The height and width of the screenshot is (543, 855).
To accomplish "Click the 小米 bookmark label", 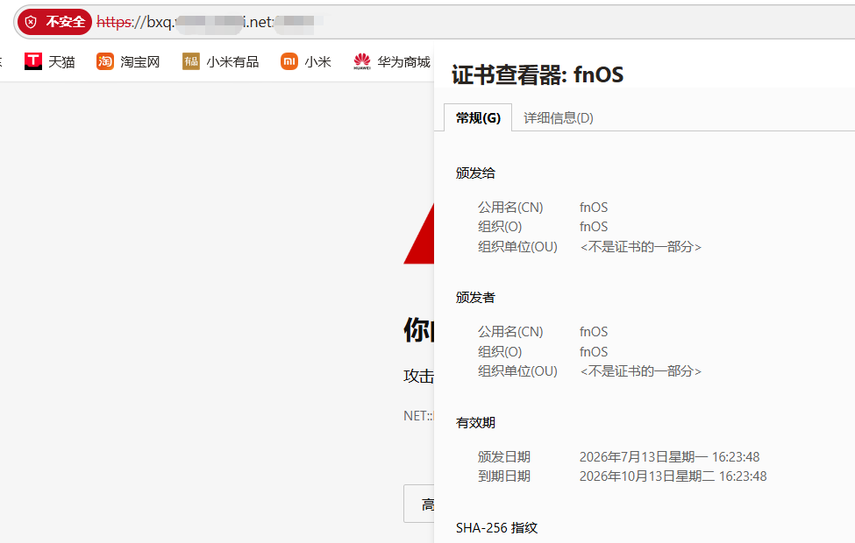I will [318, 62].
